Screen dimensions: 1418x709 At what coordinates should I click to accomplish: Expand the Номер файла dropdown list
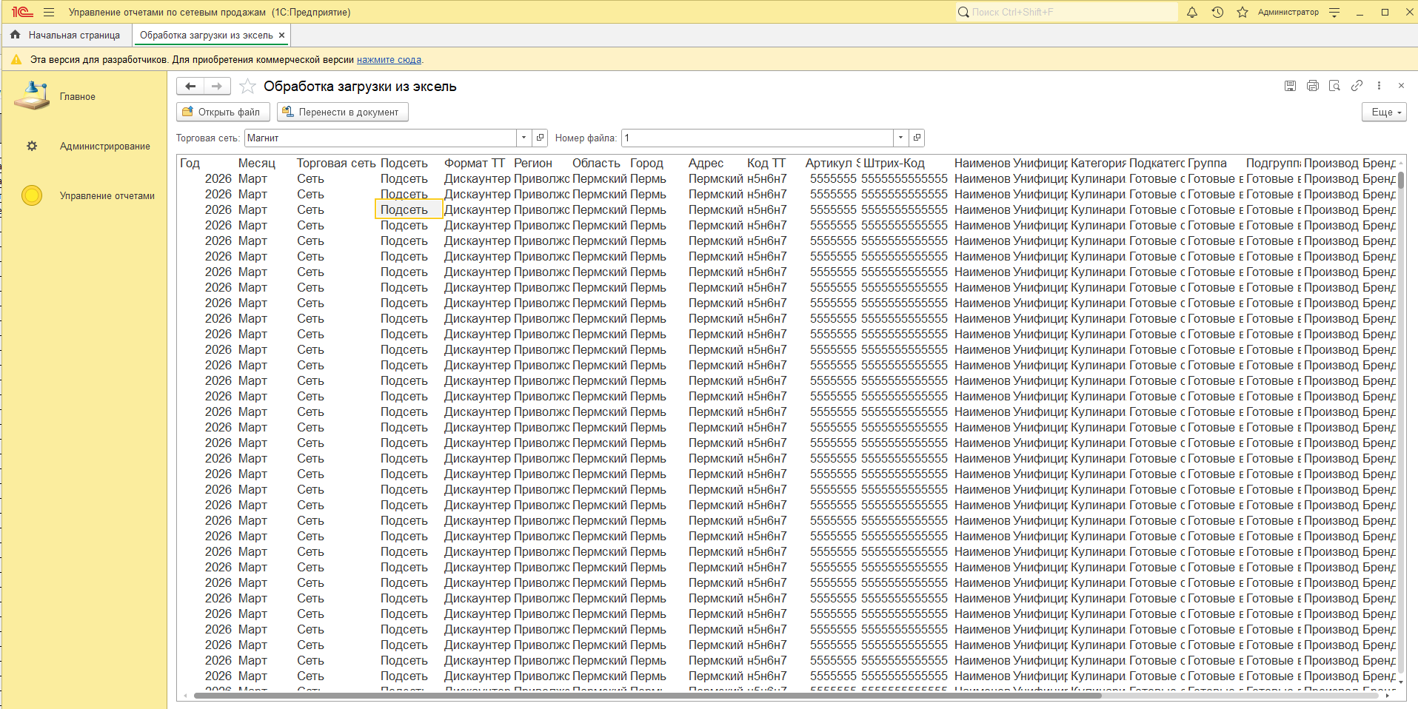click(x=900, y=138)
